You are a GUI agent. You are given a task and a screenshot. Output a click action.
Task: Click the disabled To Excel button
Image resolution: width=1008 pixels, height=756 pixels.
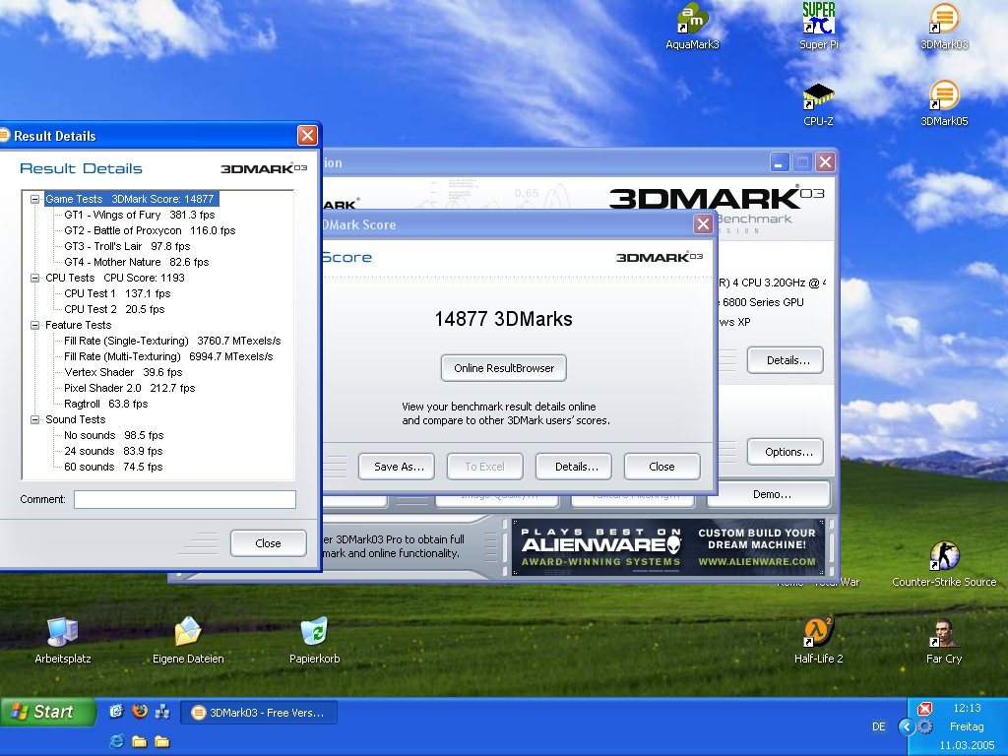[x=484, y=467]
